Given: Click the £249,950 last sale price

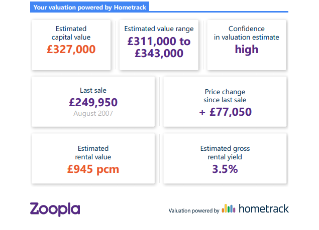Looking at the screenshot, I should click(93, 102).
